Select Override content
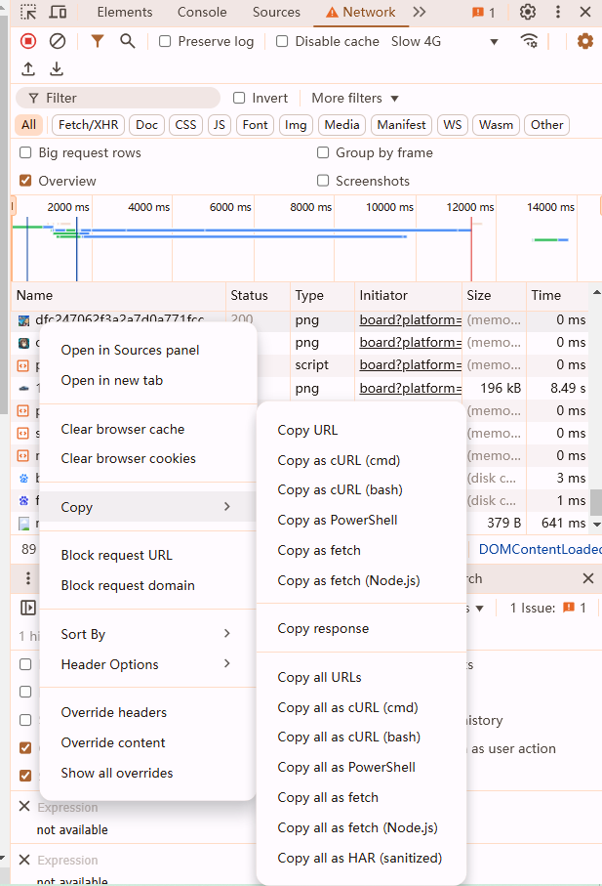 click(x=148, y=742)
